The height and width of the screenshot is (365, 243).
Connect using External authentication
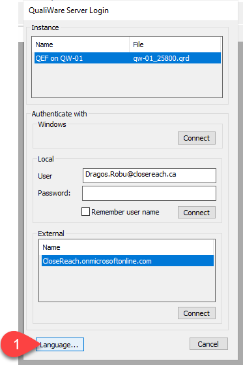197,313
